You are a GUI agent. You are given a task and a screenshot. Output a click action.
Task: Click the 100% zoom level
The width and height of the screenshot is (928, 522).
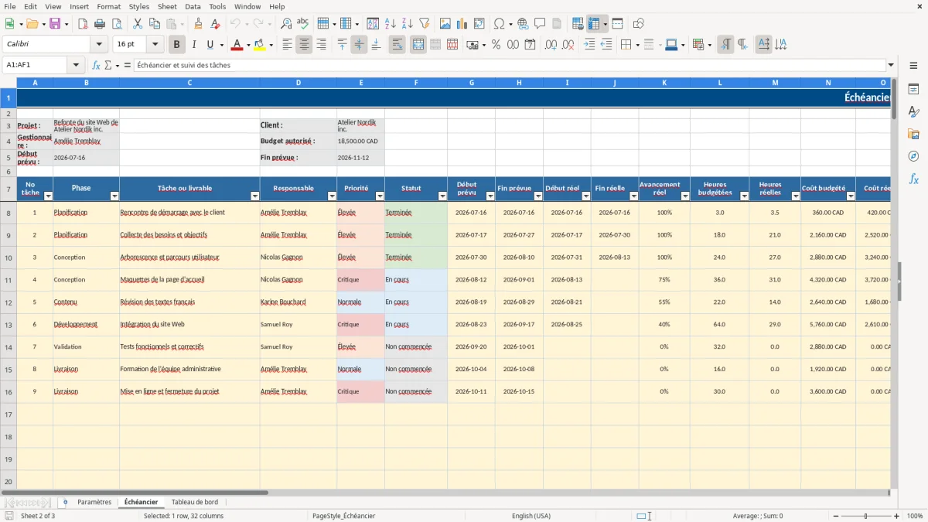914,516
